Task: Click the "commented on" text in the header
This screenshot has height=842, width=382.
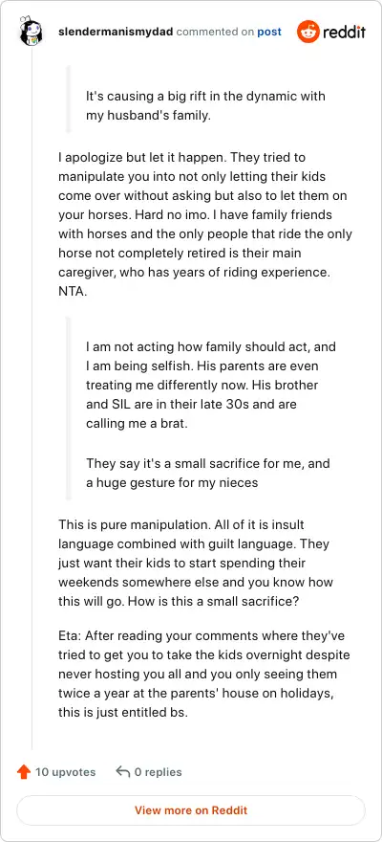Action: (x=215, y=32)
